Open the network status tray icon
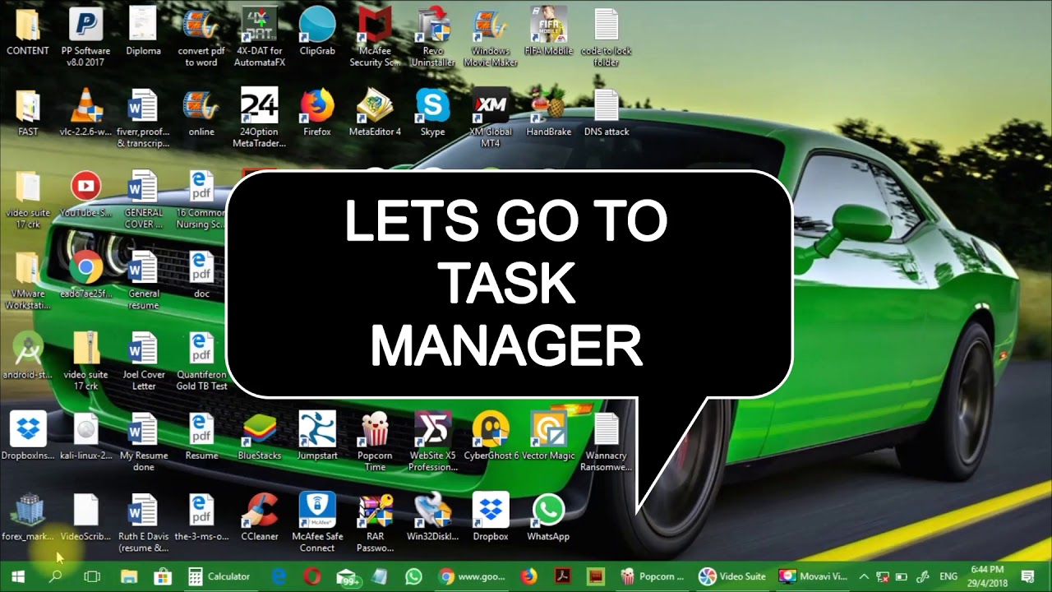Image resolution: width=1052 pixels, height=592 pixels. tap(884, 576)
